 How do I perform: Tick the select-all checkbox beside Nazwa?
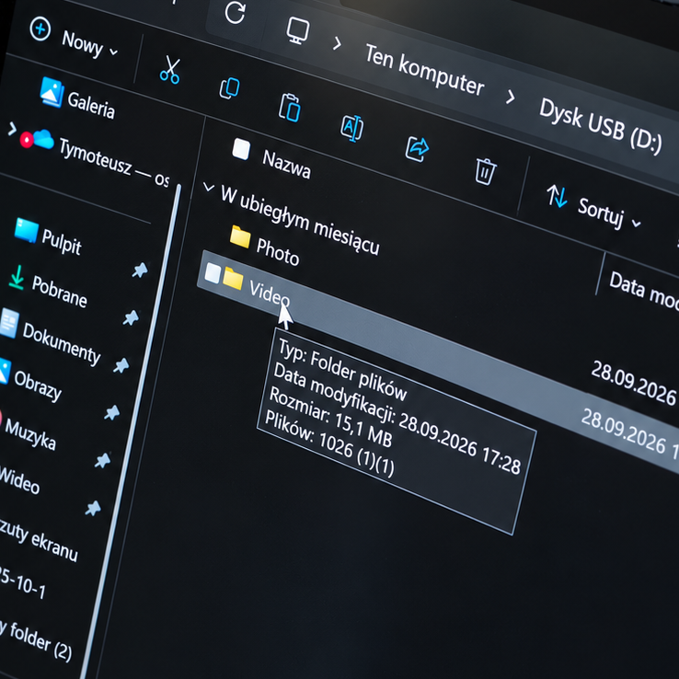point(241,149)
